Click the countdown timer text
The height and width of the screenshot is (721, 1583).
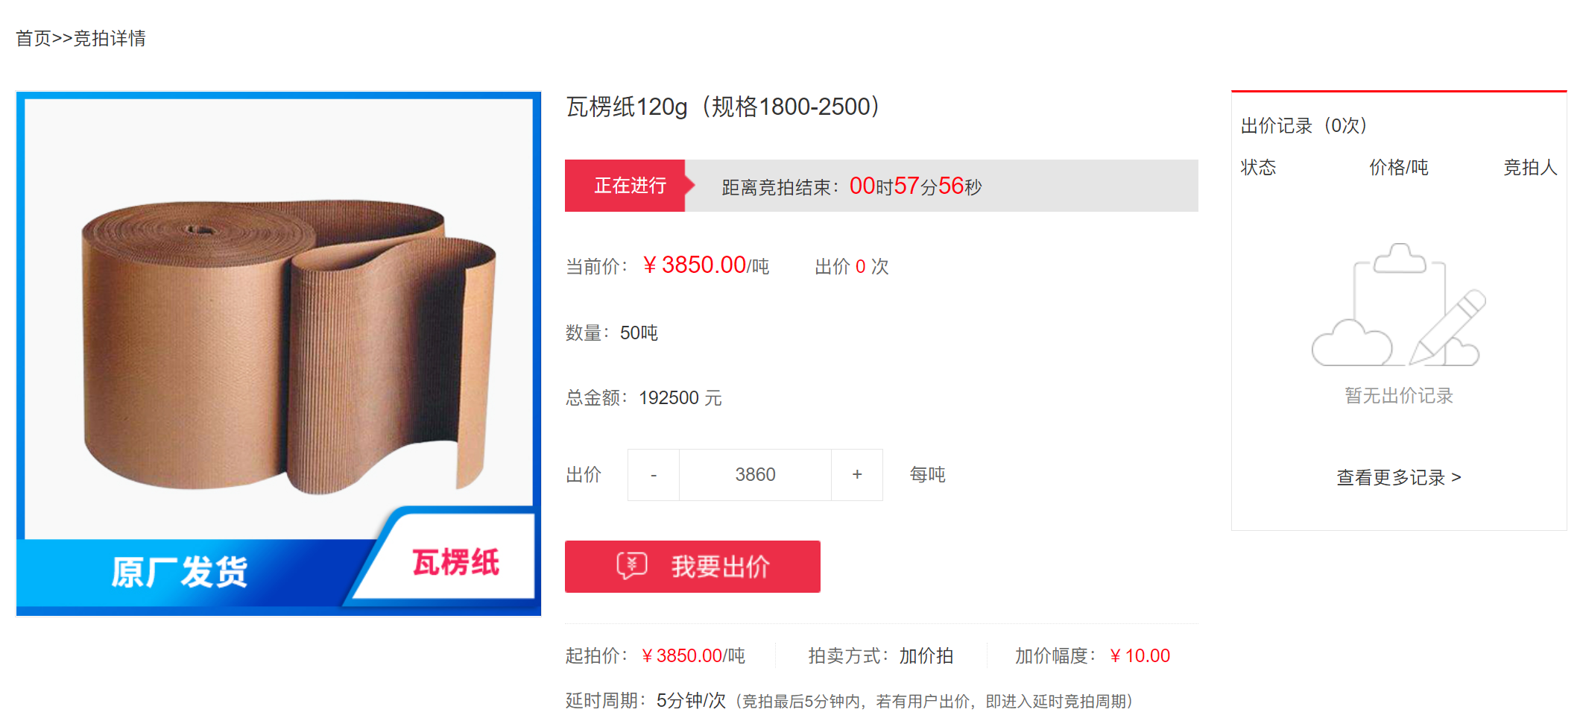[x=916, y=186]
